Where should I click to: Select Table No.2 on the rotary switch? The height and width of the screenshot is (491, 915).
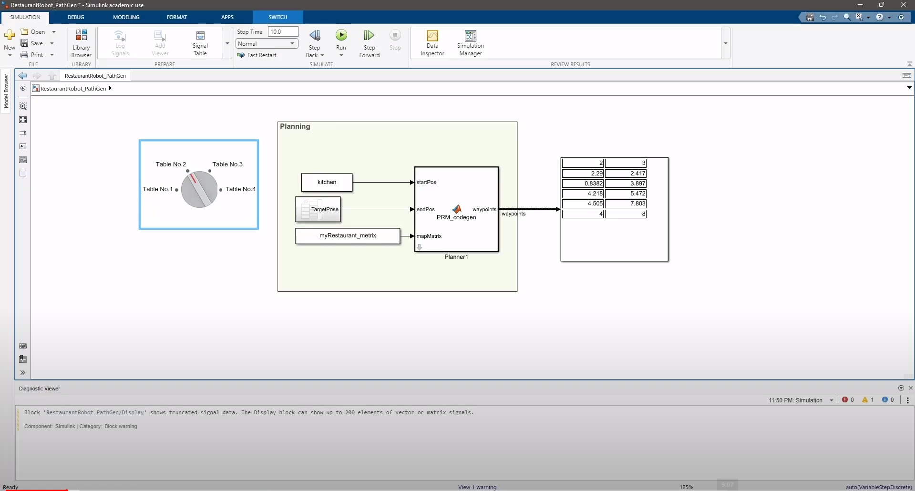tap(171, 164)
